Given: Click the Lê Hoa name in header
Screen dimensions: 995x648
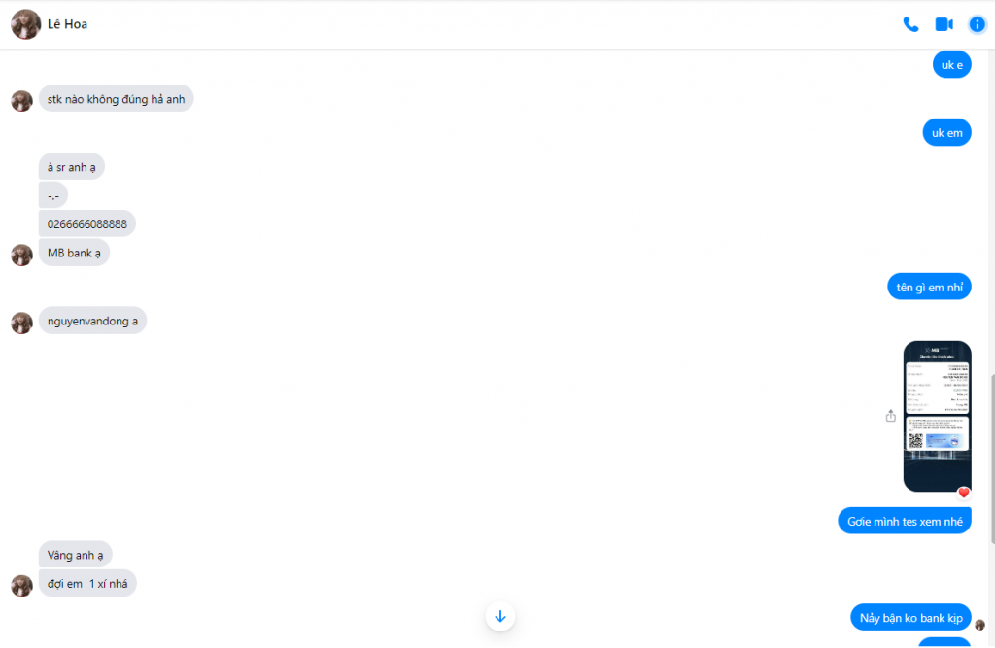Looking at the screenshot, I should click(68, 24).
